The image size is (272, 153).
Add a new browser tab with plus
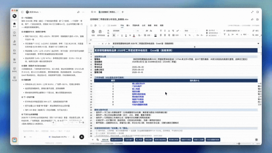(x=123, y=12)
